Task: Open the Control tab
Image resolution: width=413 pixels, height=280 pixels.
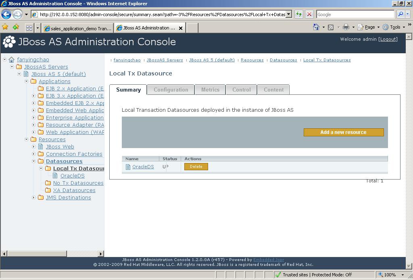Action: (x=241, y=90)
